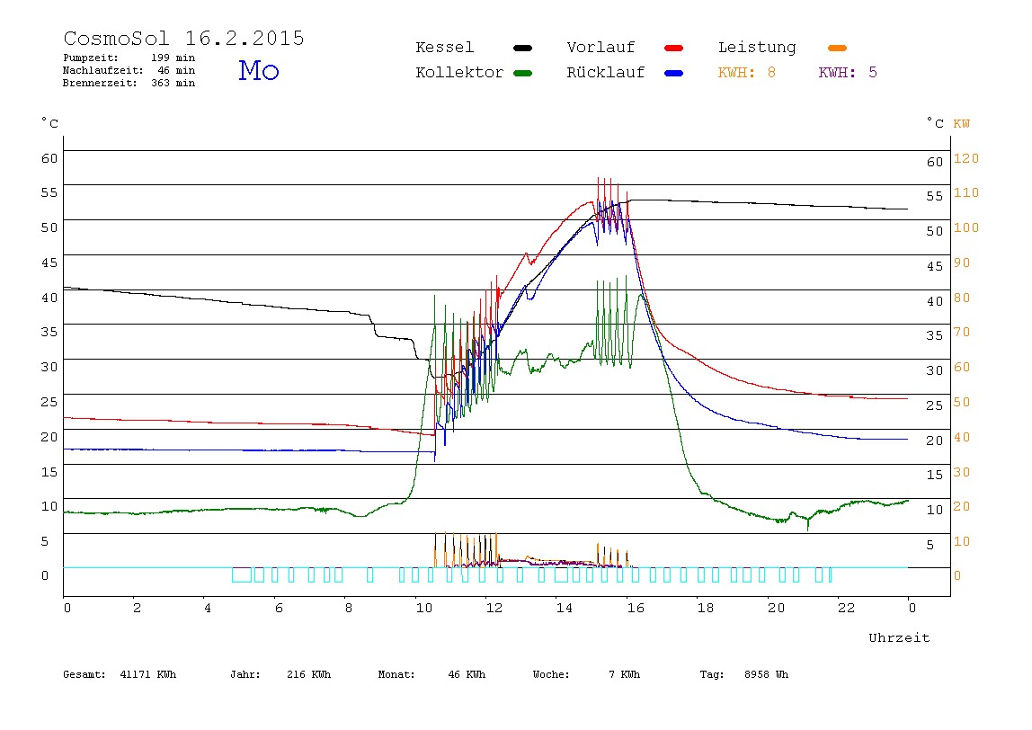Image resolution: width=1032 pixels, height=730 pixels.
Task: Click the orange KWH: 8 readout
Action: tap(746, 73)
